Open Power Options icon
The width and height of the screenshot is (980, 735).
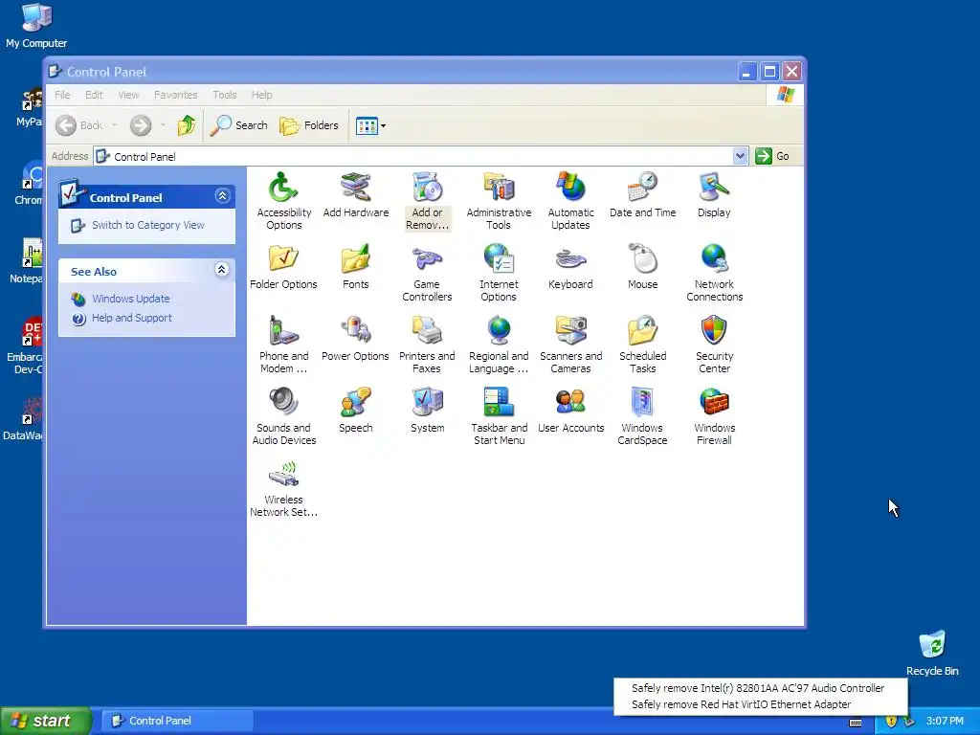[x=356, y=339]
